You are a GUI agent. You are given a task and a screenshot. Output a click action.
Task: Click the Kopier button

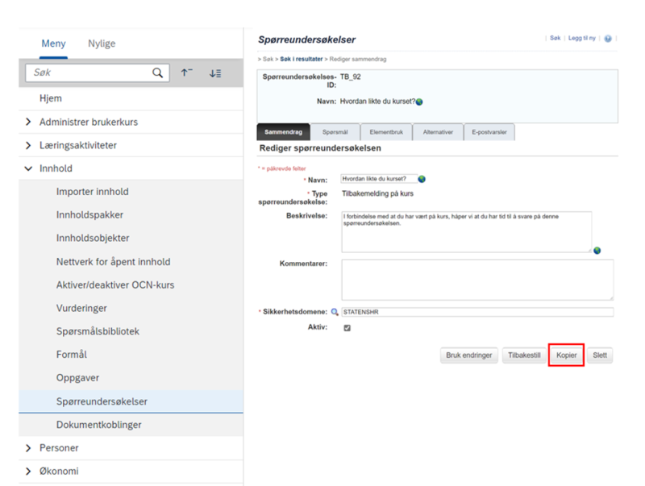(x=566, y=355)
